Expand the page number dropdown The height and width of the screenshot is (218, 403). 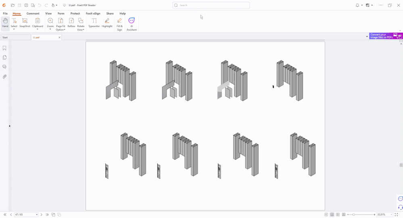point(37,215)
